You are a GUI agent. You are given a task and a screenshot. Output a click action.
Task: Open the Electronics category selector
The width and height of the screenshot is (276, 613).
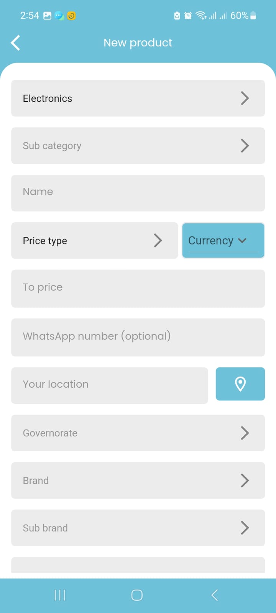(138, 98)
